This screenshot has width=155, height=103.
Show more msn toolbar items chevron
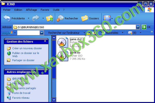(x=152, y=32)
